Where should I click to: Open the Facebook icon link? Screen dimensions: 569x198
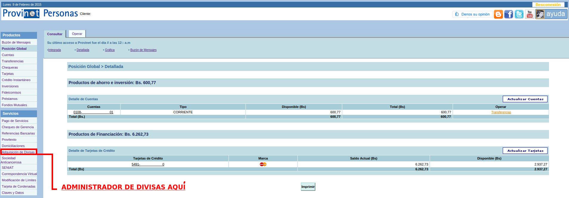(509, 14)
